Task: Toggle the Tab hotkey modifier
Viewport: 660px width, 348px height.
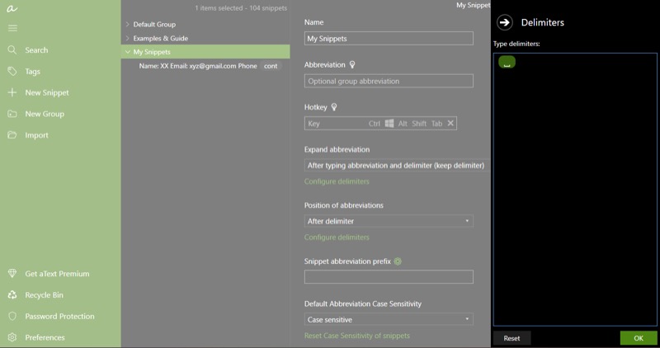Action: pyautogui.click(x=436, y=124)
